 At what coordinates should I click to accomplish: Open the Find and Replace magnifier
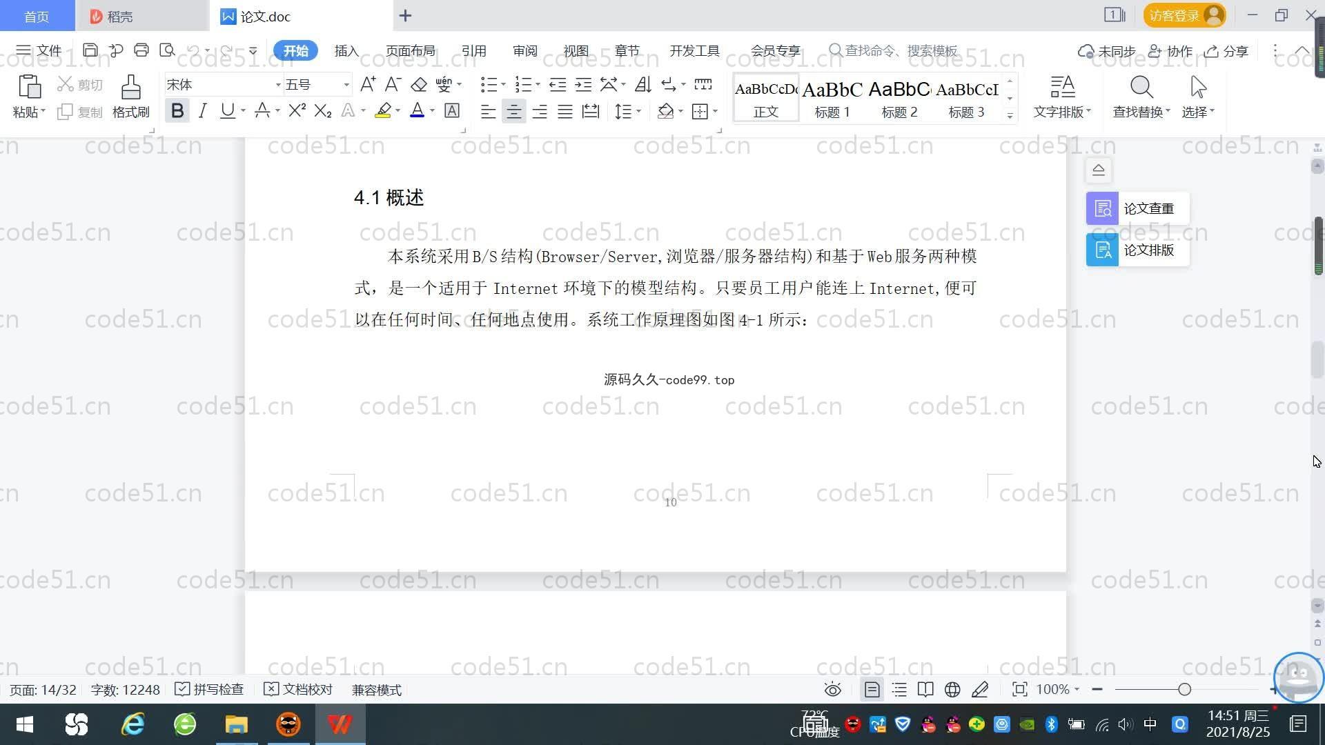tap(1141, 88)
